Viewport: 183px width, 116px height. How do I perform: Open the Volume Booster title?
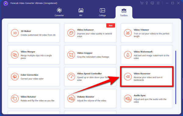click(x=85, y=97)
